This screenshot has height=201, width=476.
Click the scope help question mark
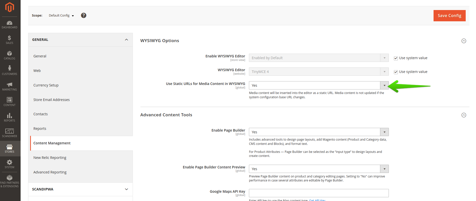(84, 16)
